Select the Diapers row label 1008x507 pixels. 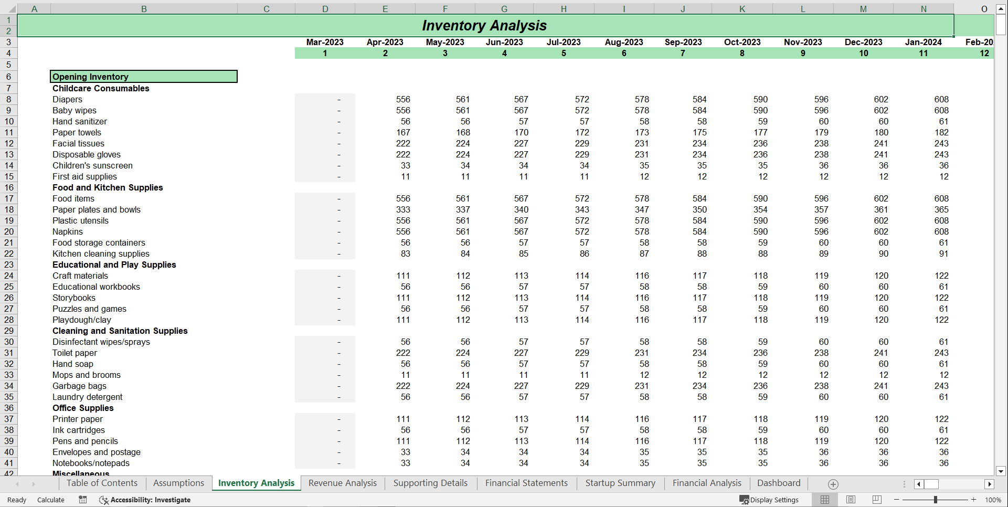pyautogui.click(x=67, y=99)
